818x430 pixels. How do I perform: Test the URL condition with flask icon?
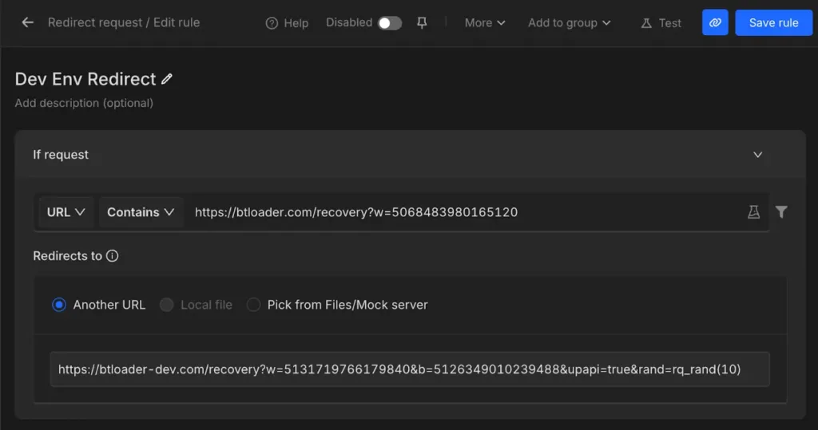coord(754,211)
